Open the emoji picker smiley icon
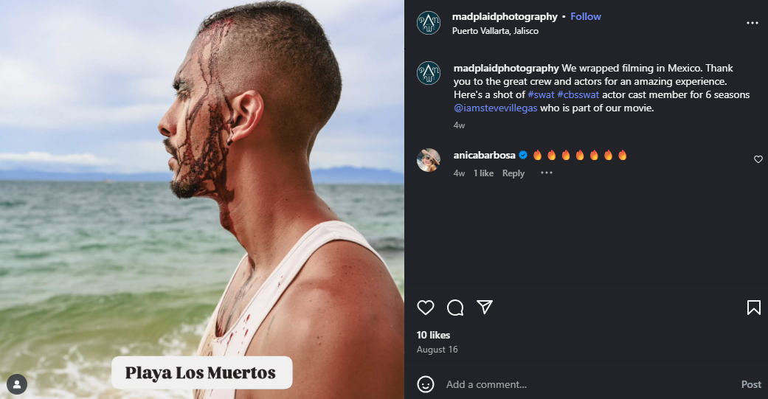 (x=425, y=384)
